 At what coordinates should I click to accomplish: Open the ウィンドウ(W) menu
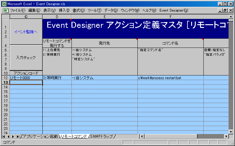click(130, 10)
